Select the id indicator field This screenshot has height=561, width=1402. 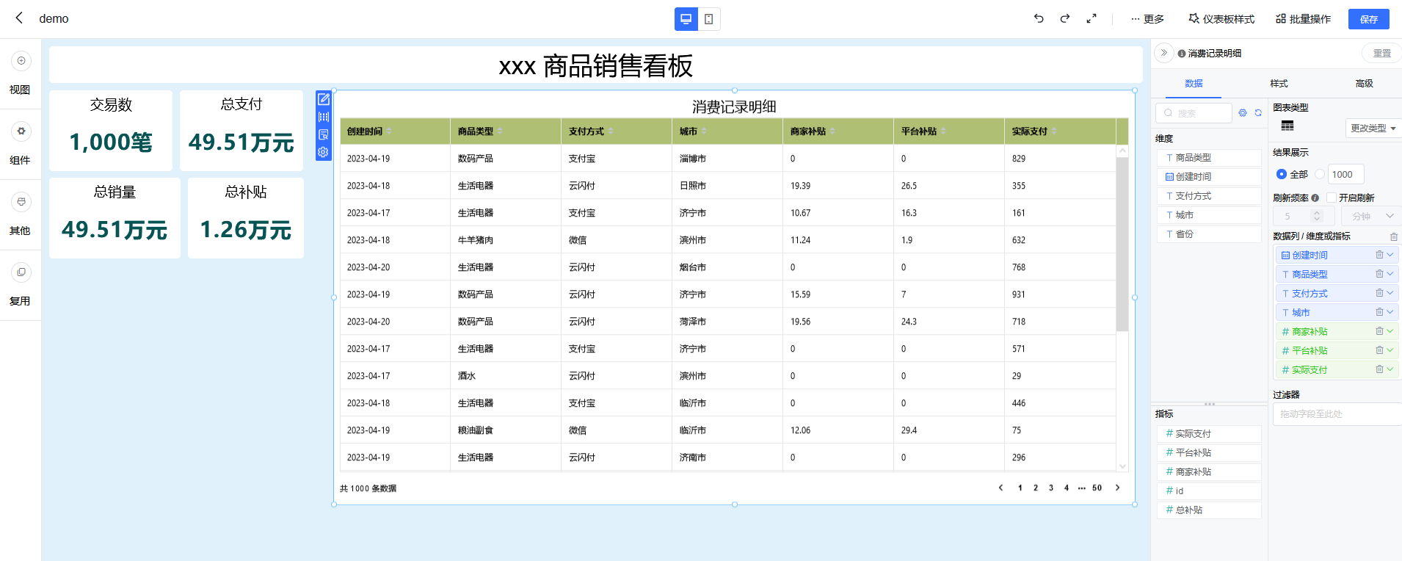click(1209, 491)
